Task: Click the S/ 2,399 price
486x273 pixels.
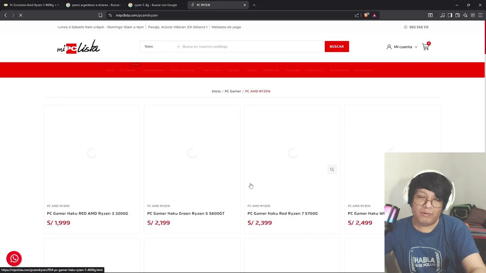Action: click(x=260, y=223)
